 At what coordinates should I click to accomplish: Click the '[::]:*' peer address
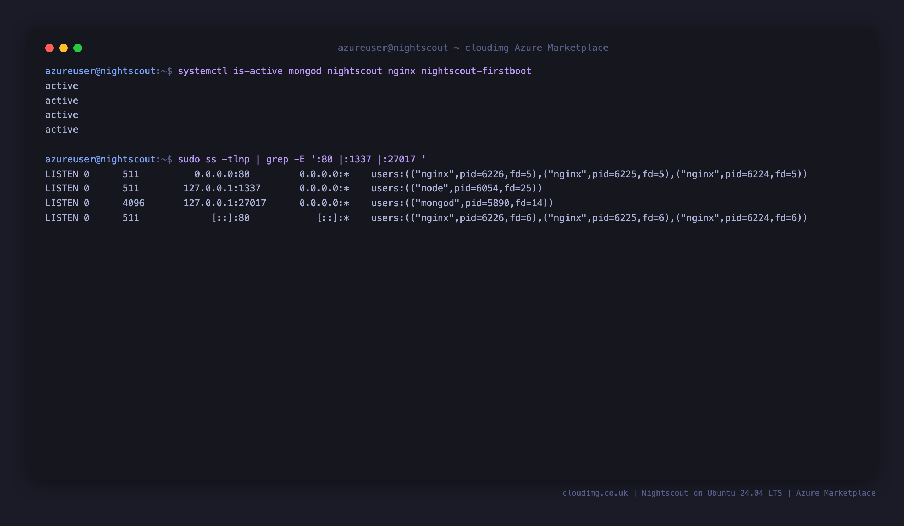[x=333, y=218]
